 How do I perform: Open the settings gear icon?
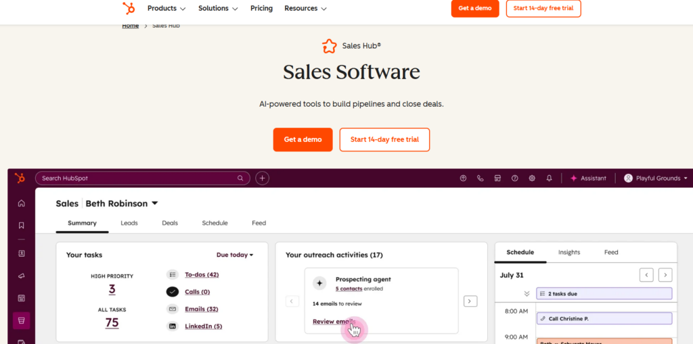coord(532,178)
